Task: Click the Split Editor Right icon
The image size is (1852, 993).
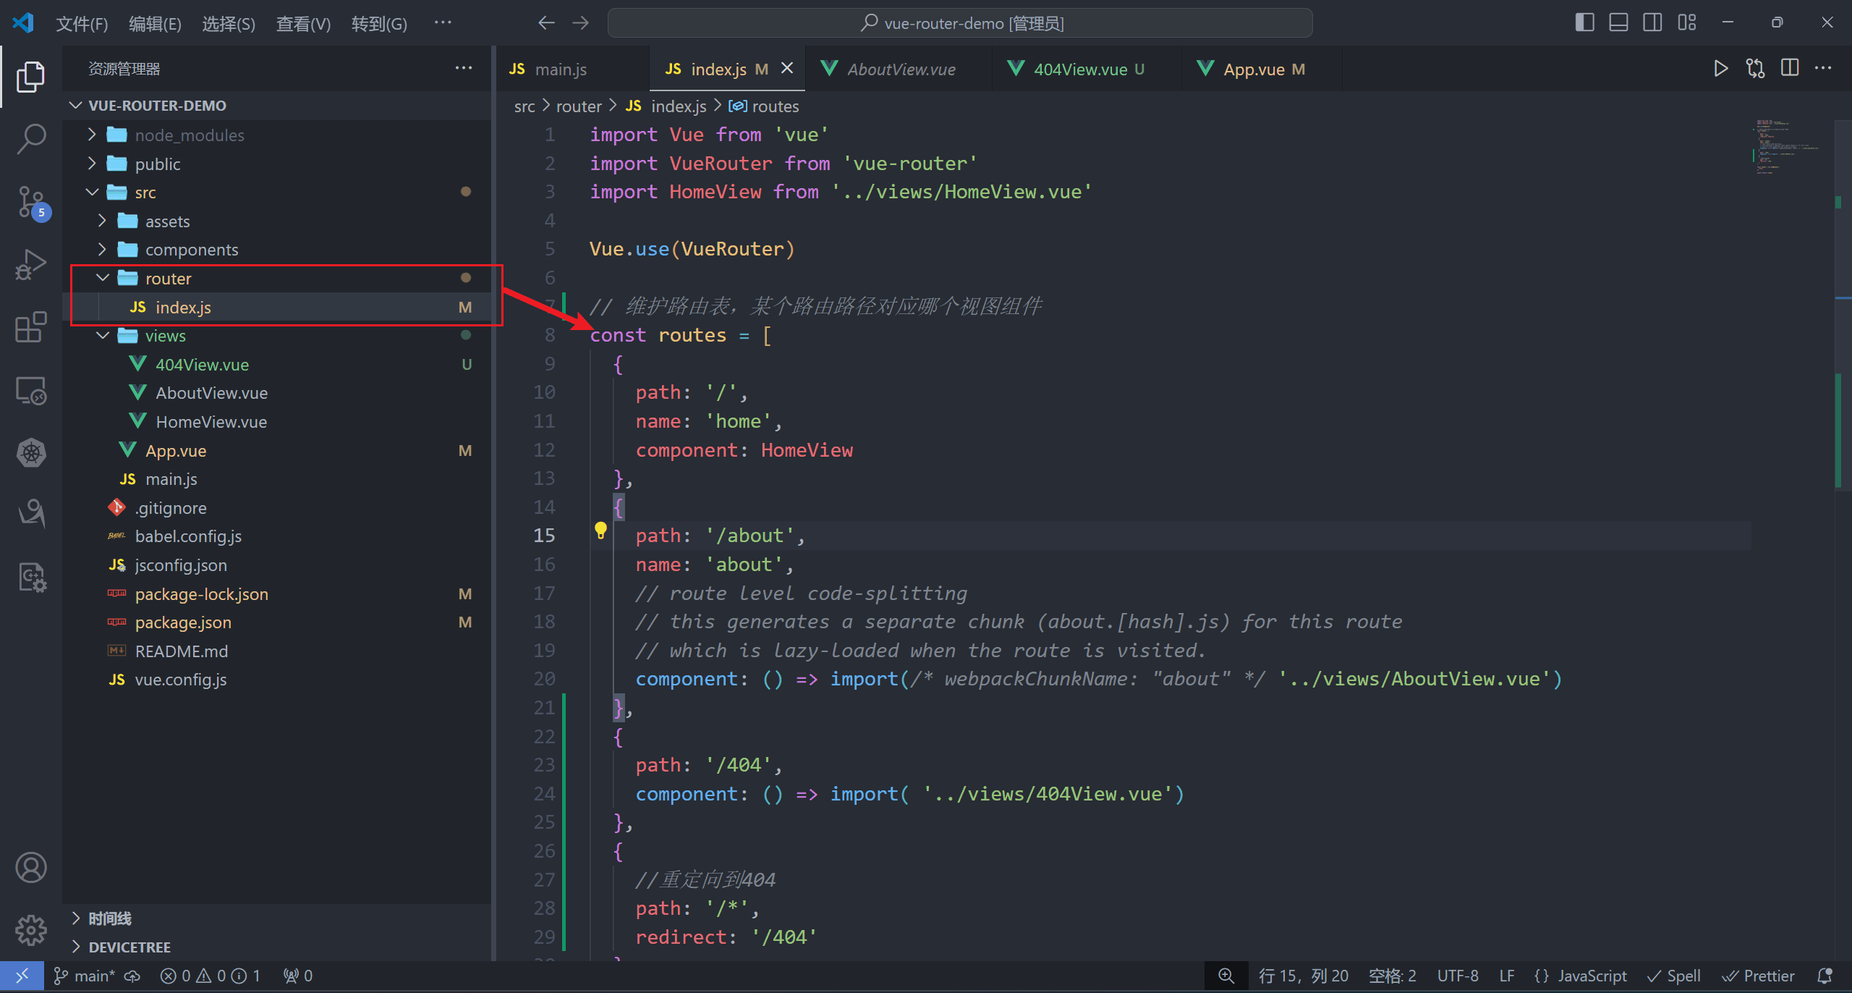Action: (x=1790, y=69)
